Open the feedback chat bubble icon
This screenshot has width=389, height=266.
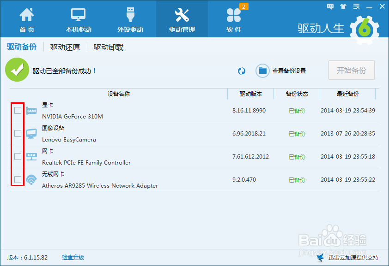click(x=330, y=6)
